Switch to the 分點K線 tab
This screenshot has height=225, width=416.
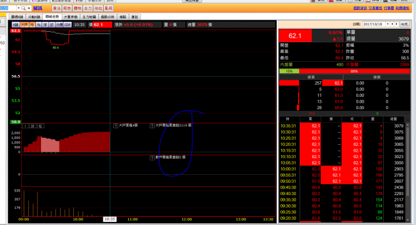click(34, 17)
